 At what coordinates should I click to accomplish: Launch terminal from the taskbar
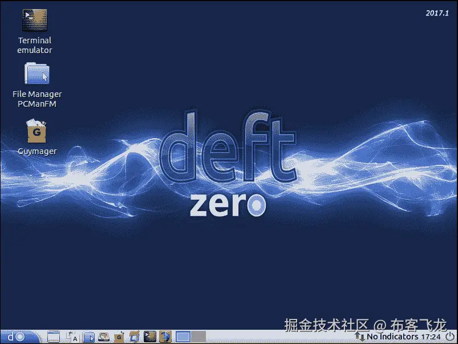(150, 337)
